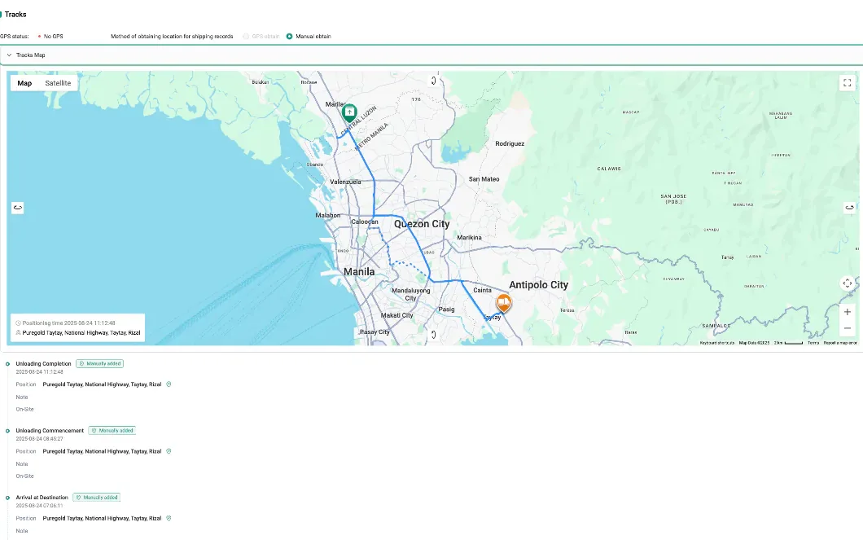863x540 pixels.
Task: Click the Tracks section heading
Action: point(15,15)
